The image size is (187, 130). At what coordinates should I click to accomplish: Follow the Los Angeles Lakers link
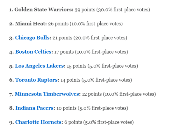pyautogui.click(x=40, y=66)
